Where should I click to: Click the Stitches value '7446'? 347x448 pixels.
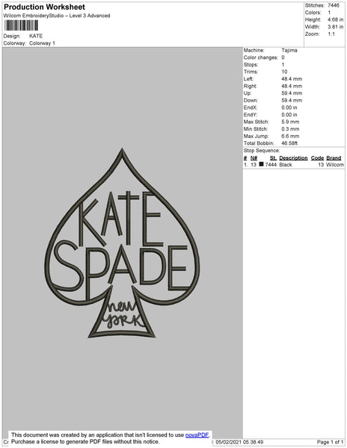click(334, 5)
